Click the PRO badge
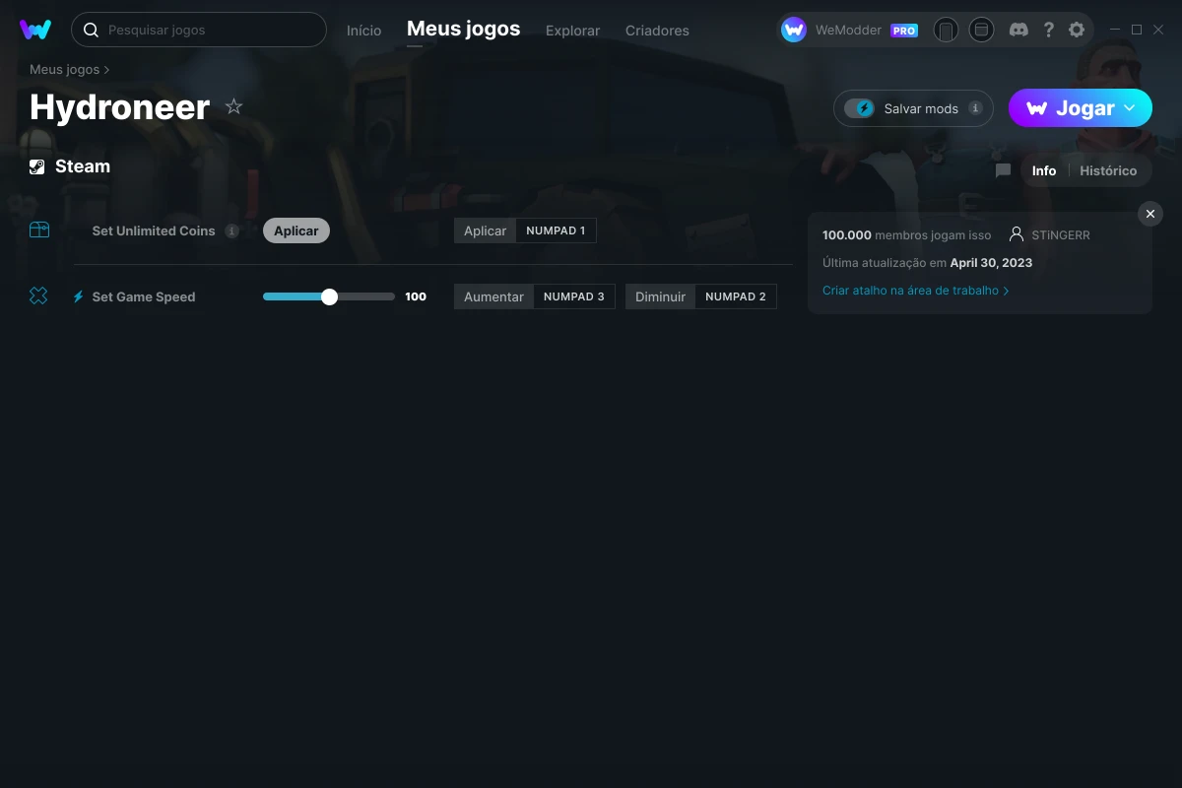1182x788 pixels. (x=904, y=31)
